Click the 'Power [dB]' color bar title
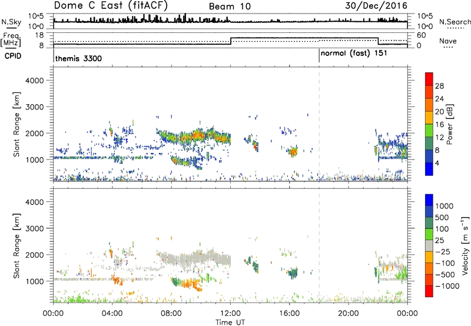Screen dimensions: 471x326 point(450,124)
